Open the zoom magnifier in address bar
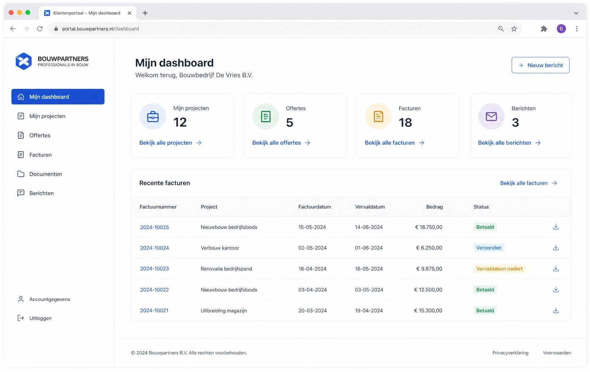The width and height of the screenshot is (590, 372). (x=501, y=29)
